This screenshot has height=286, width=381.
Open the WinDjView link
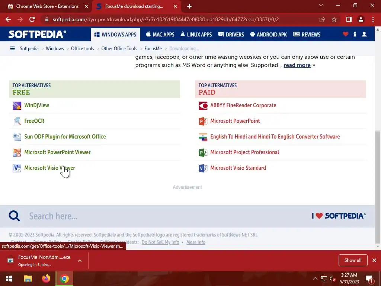pyautogui.click(x=37, y=105)
